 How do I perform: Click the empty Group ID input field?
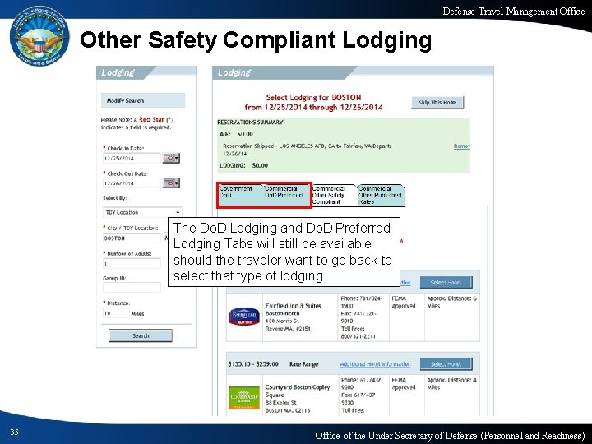132,288
